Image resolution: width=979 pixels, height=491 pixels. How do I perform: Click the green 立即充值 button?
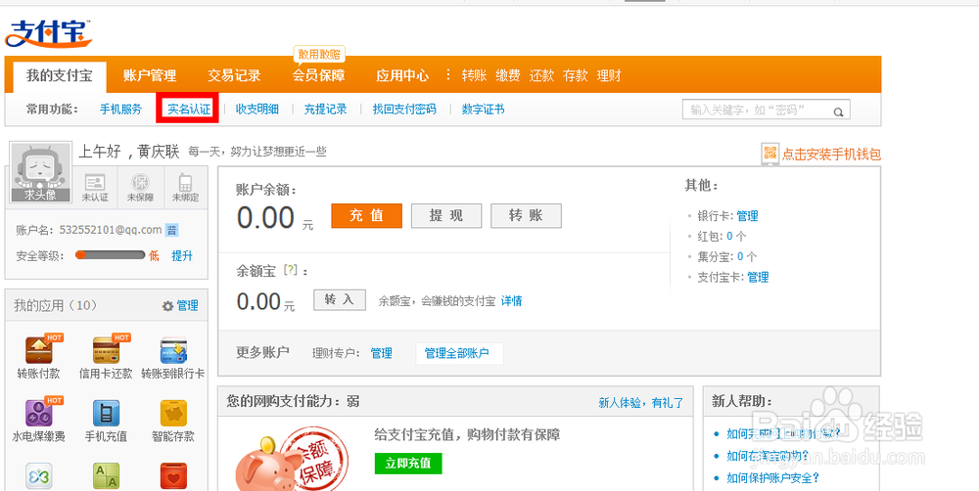click(408, 463)
